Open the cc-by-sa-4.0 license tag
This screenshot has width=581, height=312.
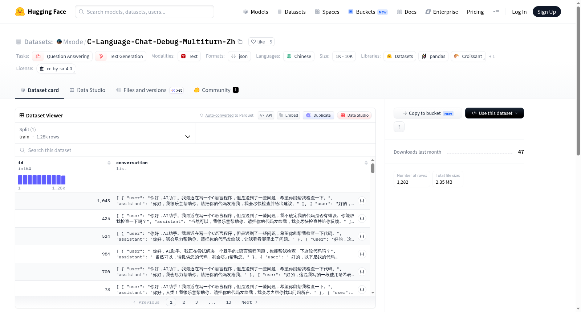point(56,68)
